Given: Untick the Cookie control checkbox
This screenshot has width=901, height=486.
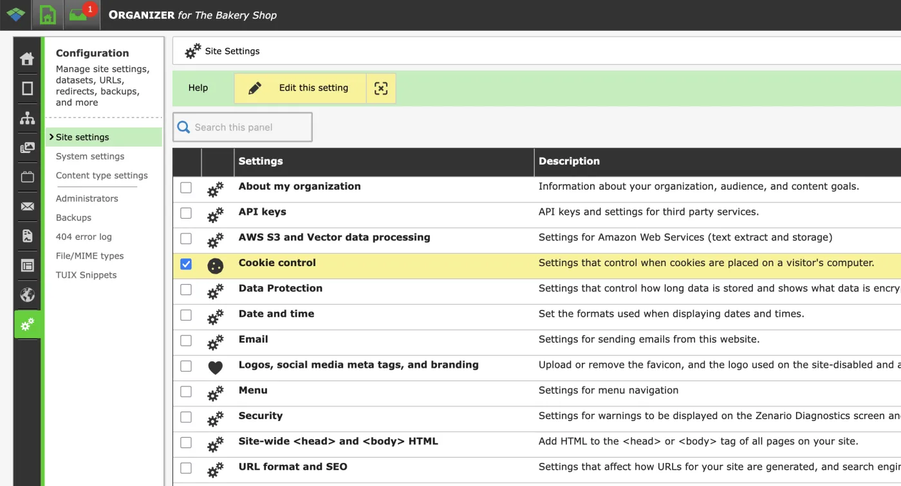Looking at the screenshot, I should [x=186, y=264].
